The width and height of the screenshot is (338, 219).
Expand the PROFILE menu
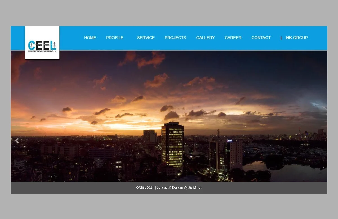pyautogui.click(x=115, y=38)
